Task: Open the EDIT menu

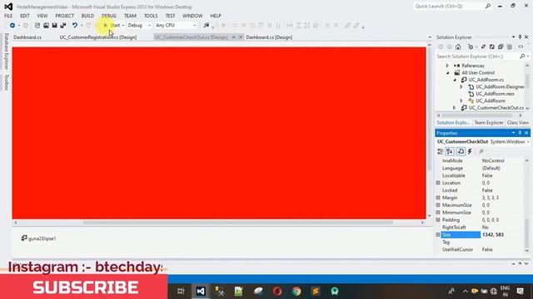Action: [25, 16]
